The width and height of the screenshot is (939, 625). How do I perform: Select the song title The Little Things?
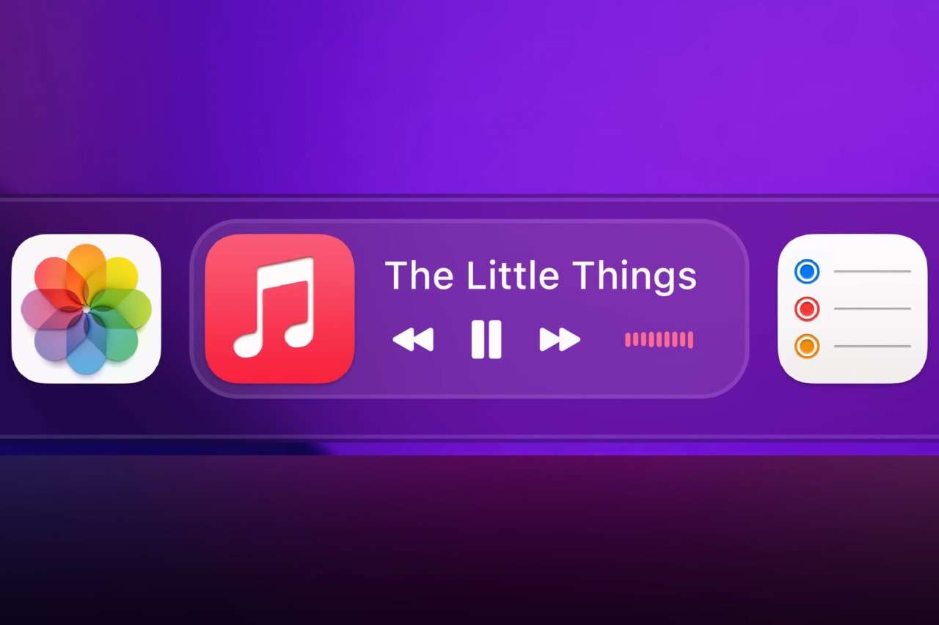(x=541, y=275)
